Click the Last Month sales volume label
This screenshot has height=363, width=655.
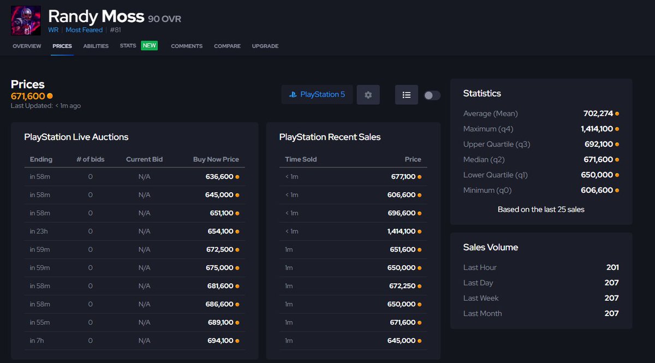tap(483, 313)
